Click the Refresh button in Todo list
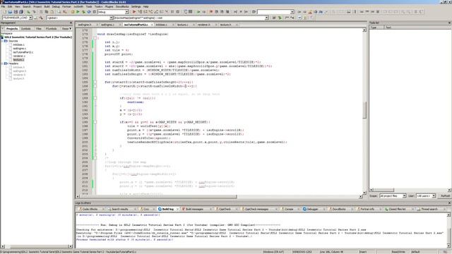 (x=445, y=196)
